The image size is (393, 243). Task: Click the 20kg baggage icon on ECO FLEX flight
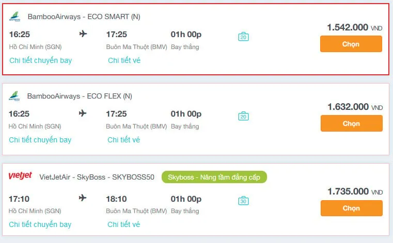tap(243, 116)
